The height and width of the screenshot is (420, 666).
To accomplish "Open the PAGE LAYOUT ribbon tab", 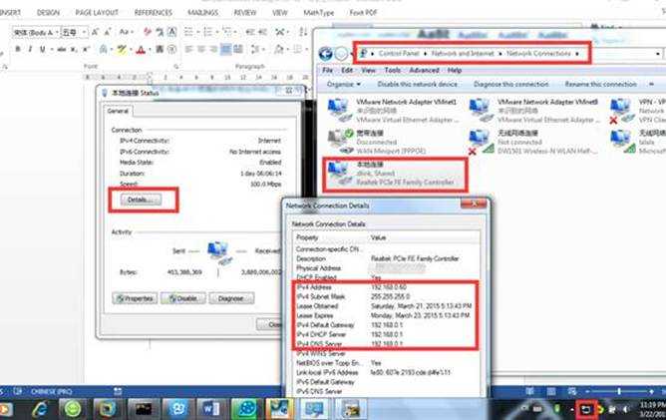I will tap(97, 12).
